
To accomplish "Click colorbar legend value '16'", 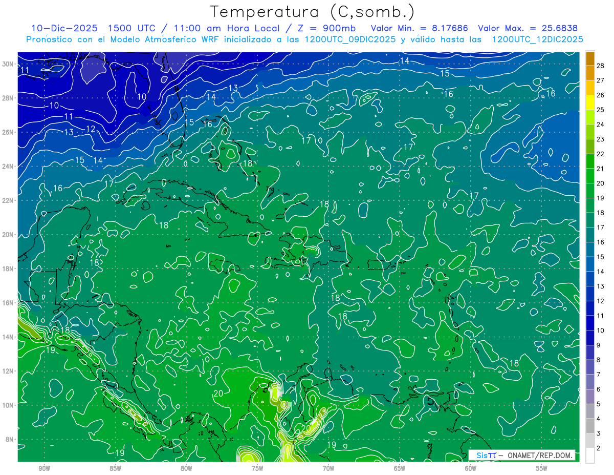I will (600, 242).
